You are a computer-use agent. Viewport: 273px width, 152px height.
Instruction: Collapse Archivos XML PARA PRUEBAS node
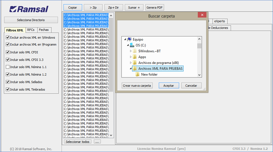(131, 69)
